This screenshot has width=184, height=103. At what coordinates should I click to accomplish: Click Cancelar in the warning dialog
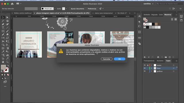(x=107, y=59)
